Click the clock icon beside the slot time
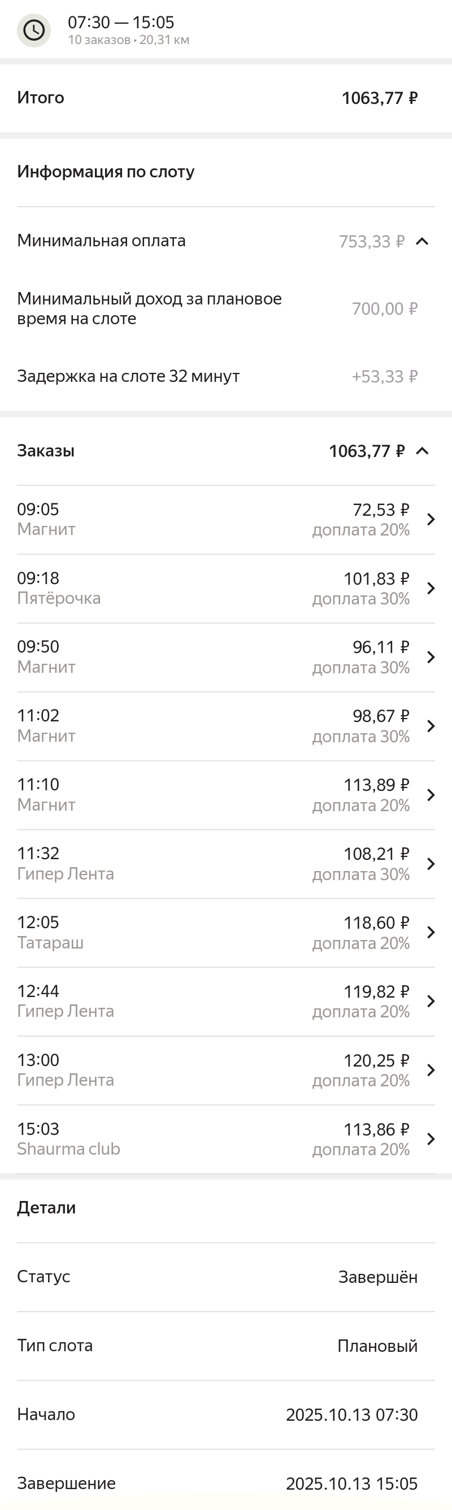Viewport: 452px width, 1510px height. 33,30
